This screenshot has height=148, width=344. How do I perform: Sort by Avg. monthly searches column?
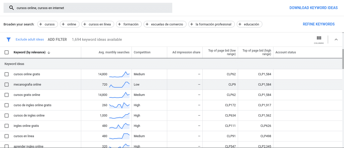coord(114,52)
